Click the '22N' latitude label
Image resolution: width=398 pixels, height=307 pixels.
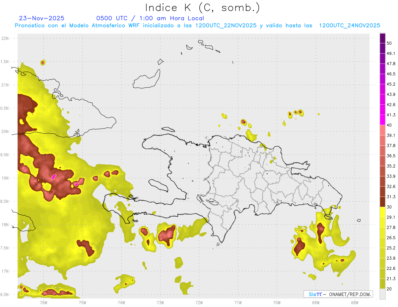[x=5, y=38]
